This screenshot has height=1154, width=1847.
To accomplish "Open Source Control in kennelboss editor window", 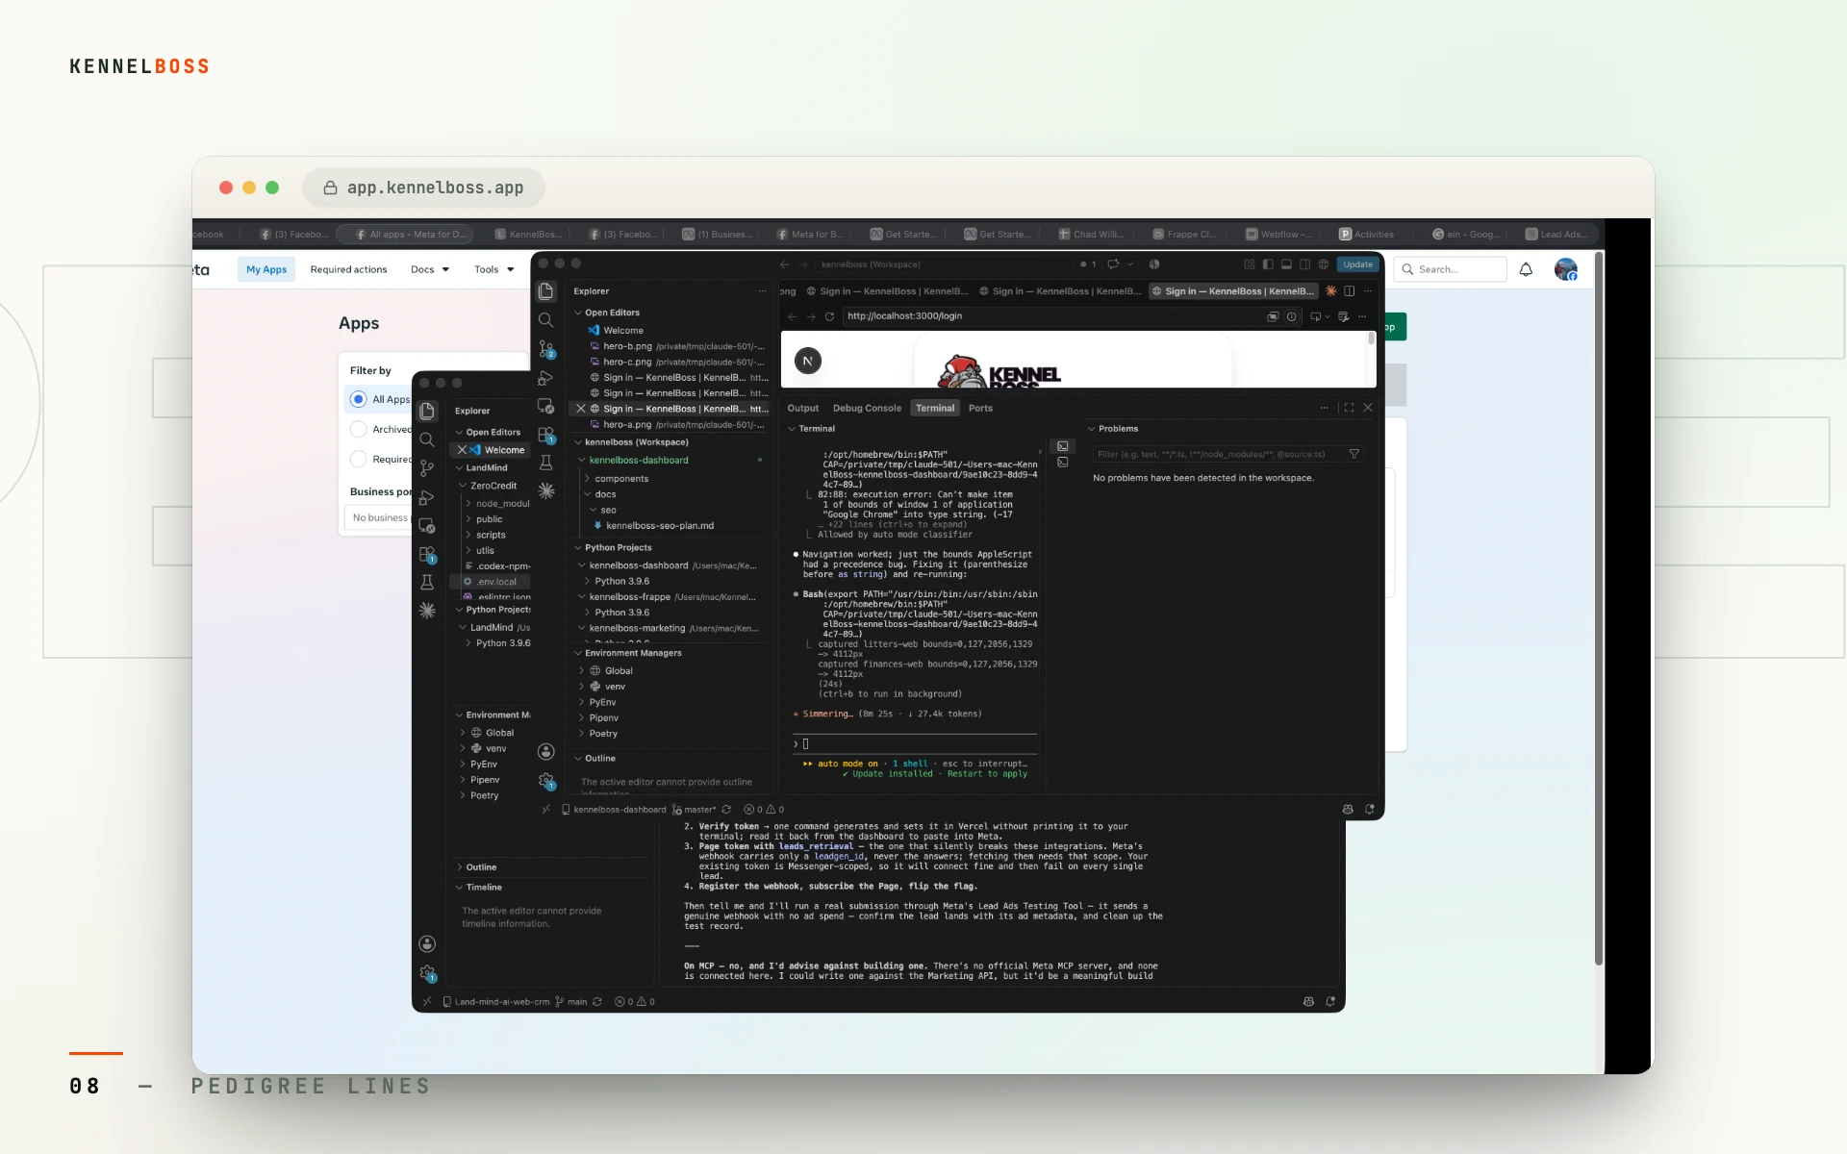I will click(545, 349).
